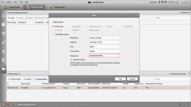Screen dimensions: 191x107
Task: Click the Firmware Version column header
Action: (x=48, y=84)
